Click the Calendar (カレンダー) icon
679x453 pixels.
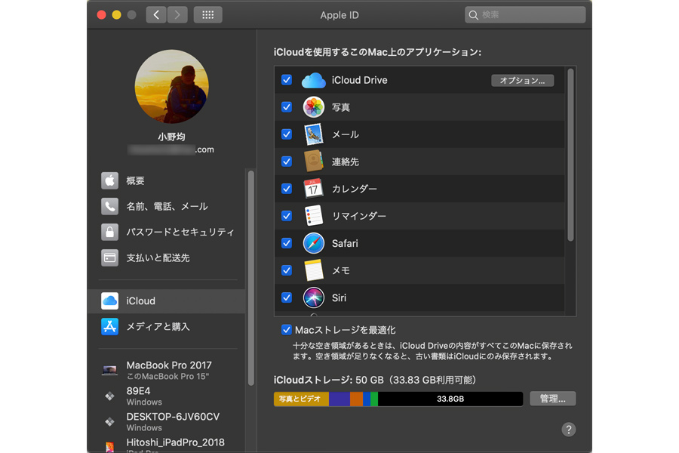pyautogui.click(x=313, y=189)
